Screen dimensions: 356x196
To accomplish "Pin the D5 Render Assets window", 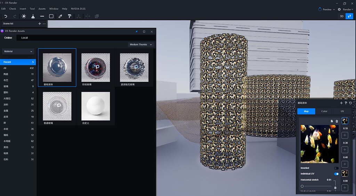I will pos(136,32).
